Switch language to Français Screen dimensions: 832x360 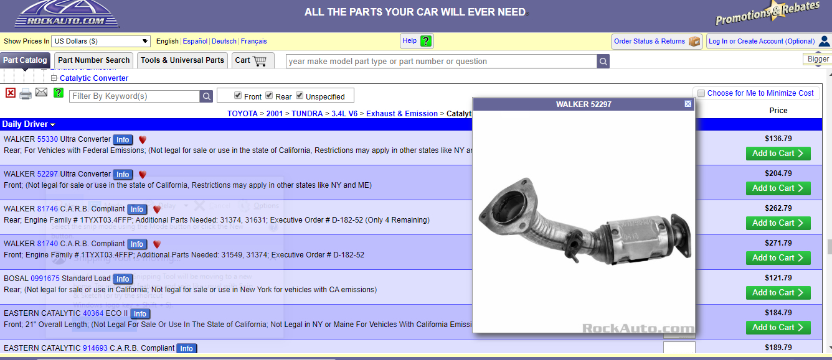tap(254, 41)
